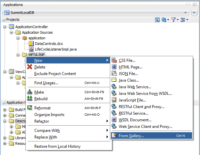Open the application menu dropdown arrow button
The width and height of the screenshot is (200, 155).
coord(194,13)
